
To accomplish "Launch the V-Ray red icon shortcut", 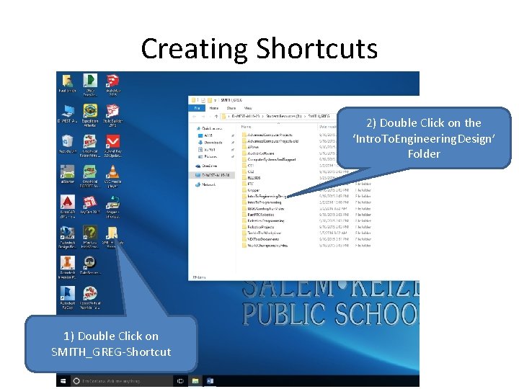I will [x=112, y=146].
